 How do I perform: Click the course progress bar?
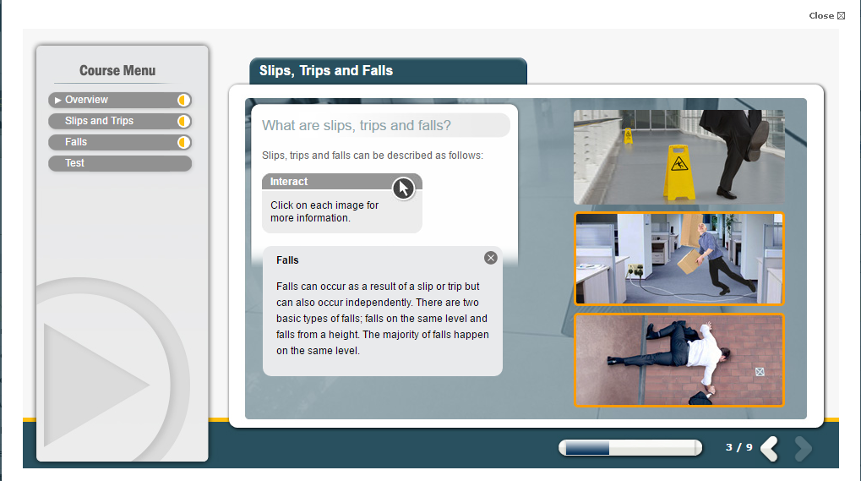coord(629,448)
